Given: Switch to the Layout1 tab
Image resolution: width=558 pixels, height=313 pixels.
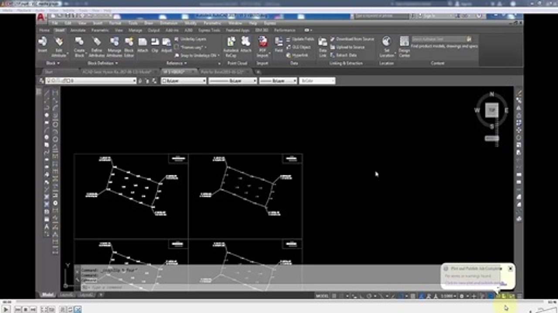Looking at the screenshot, I should pyautogui.click(x=66, y=295).
